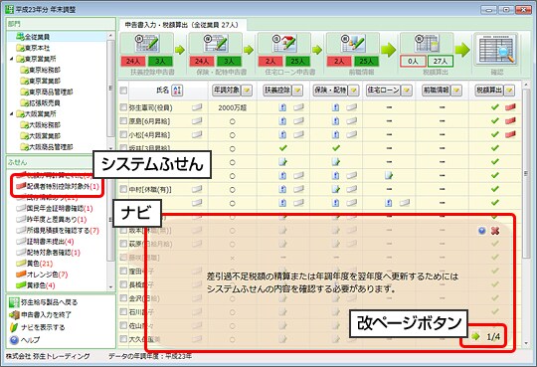Image resolution: width=537 pixels, height=367 pixels.
Task: Tick the checkbox for 原島[6月昇給]
Action: 123,121
